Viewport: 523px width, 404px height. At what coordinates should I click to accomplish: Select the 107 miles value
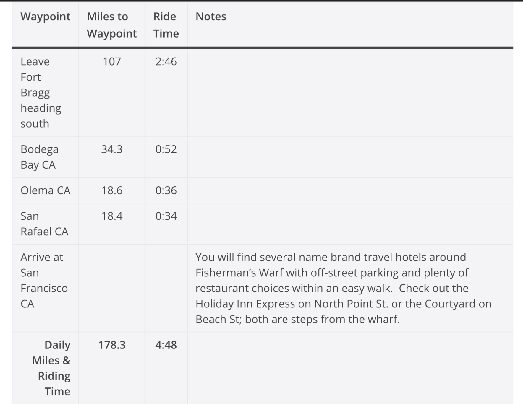[x=111, y=61]
